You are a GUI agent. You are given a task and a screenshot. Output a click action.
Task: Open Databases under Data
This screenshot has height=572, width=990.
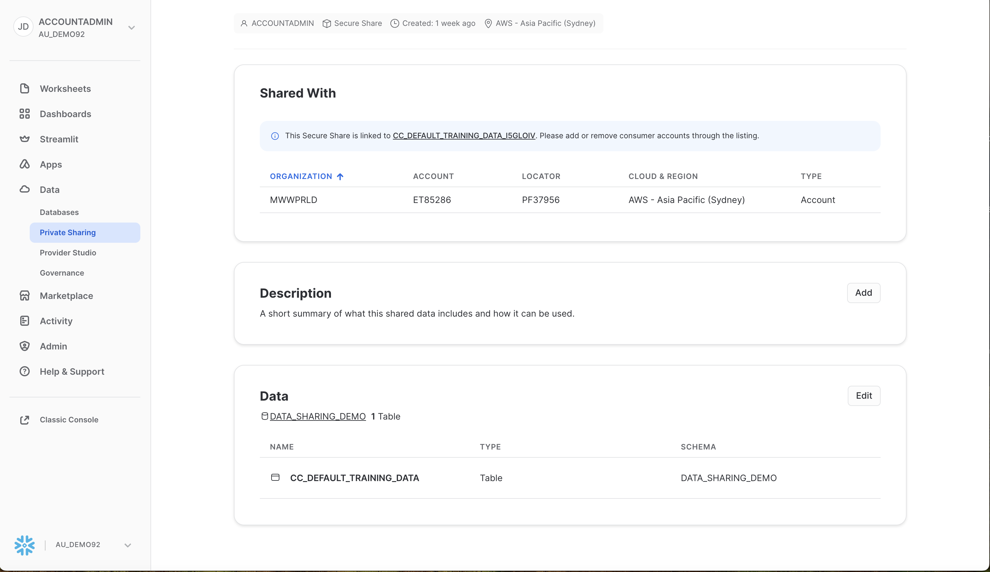coord(59,212)
